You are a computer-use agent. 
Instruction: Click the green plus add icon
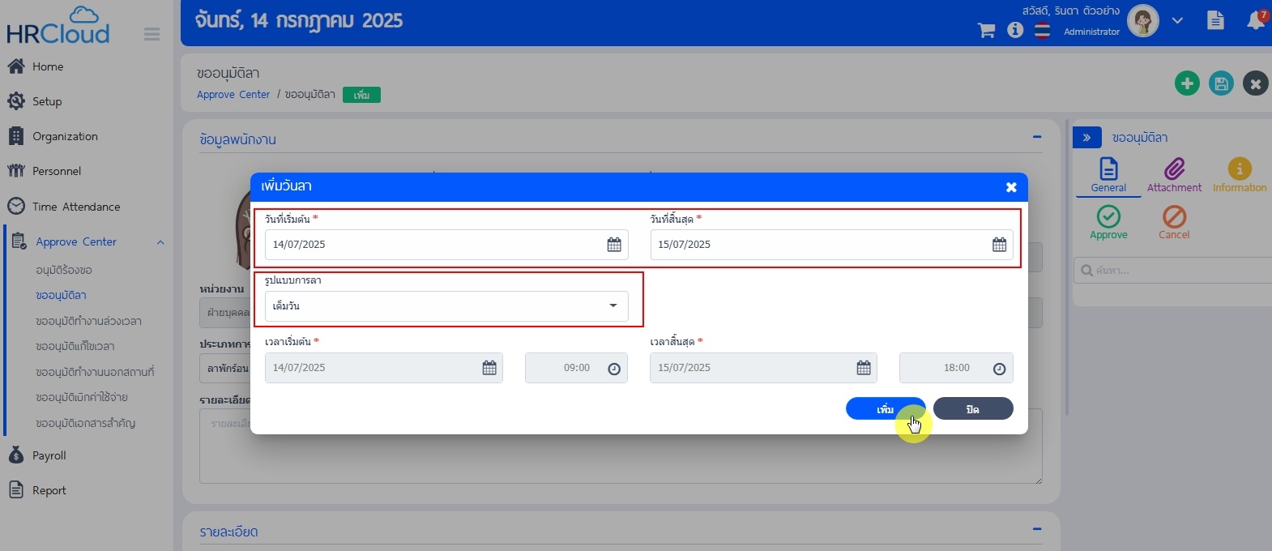(1187, 83)
